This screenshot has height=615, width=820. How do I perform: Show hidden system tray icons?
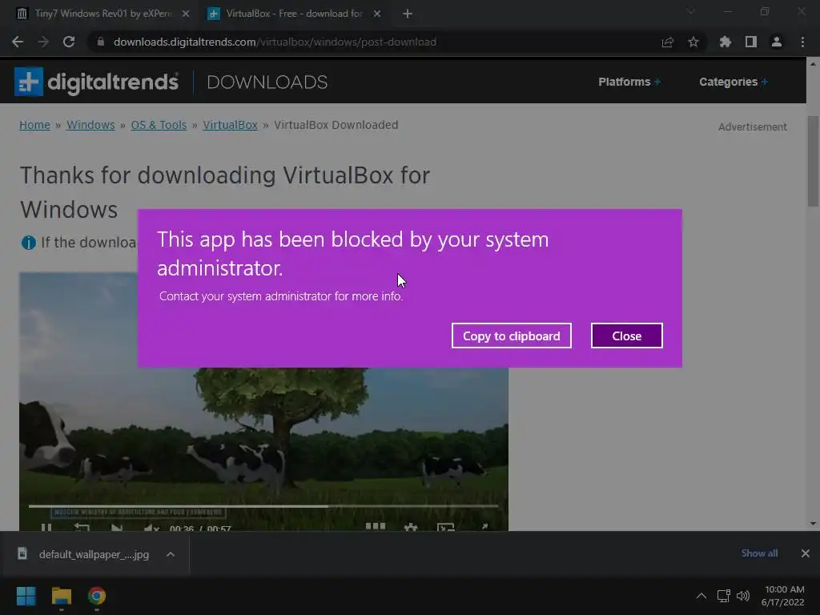click(x=701, y=596)
